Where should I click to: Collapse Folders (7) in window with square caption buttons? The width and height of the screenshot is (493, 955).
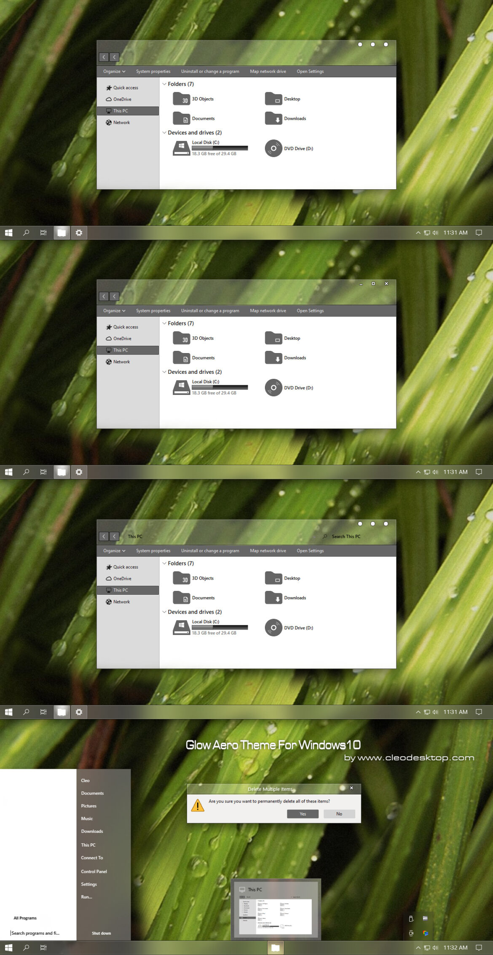click(x=164, y=324)
